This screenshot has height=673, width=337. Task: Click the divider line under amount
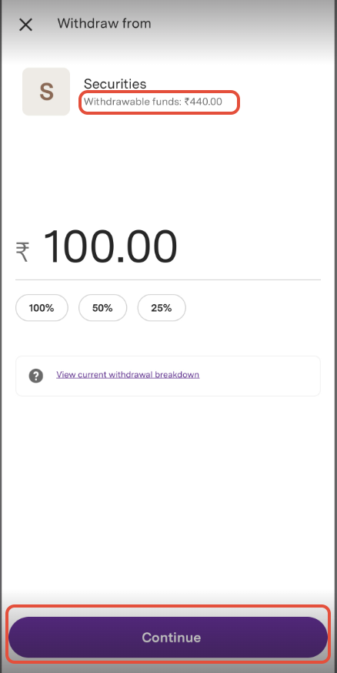tap(168, 280)
